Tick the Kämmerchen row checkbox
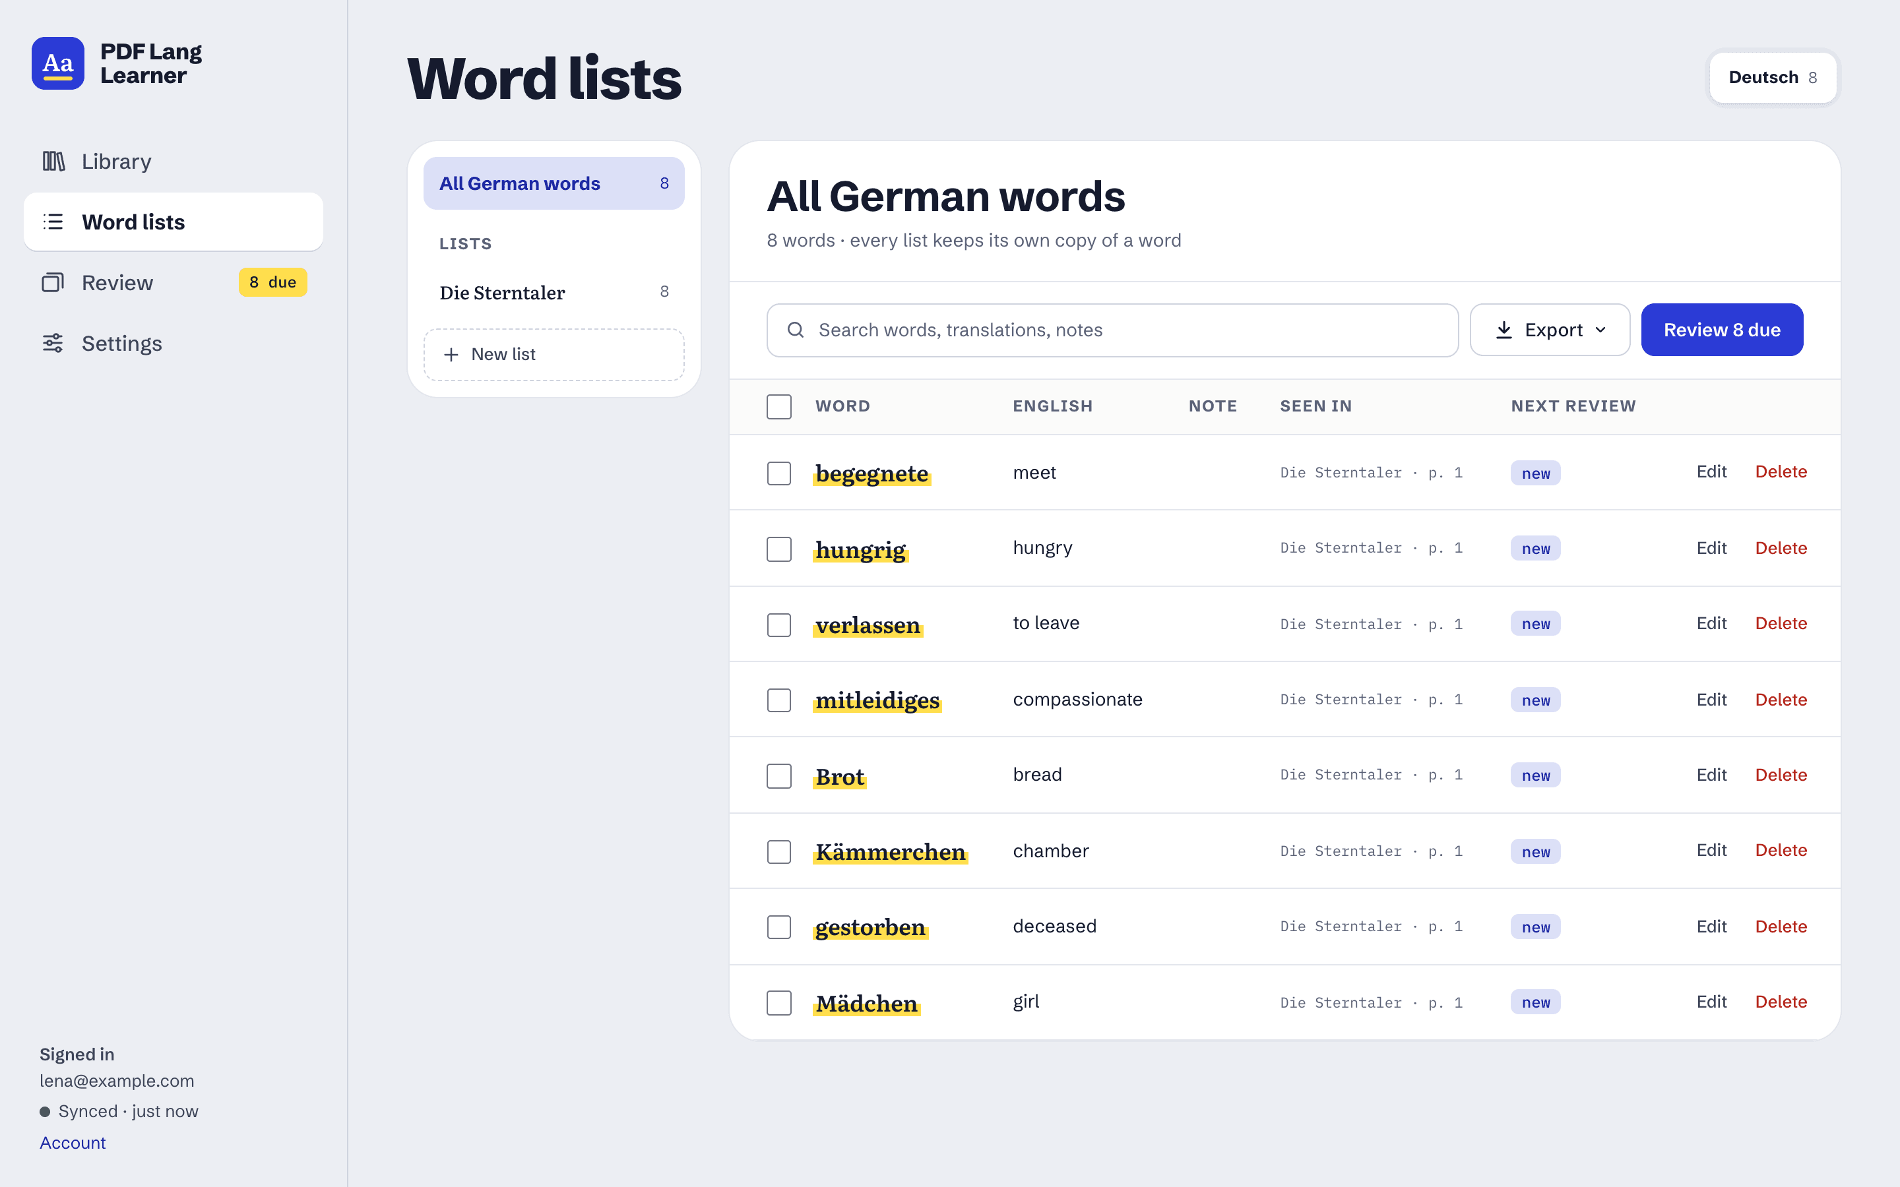This screenshot has height=1187, width=1900. (779, 852)
